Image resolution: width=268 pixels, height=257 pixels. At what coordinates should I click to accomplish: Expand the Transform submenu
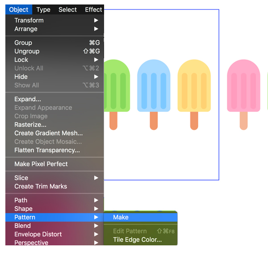click(x=29, y=20)
